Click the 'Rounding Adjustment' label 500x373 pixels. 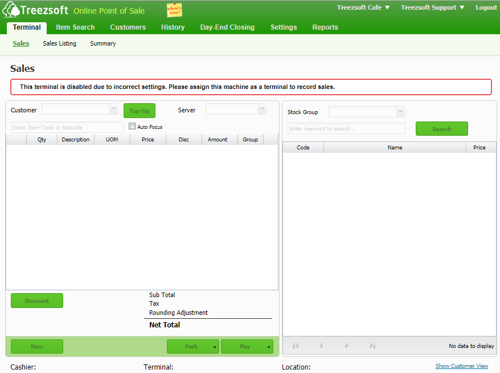[178, 313]
